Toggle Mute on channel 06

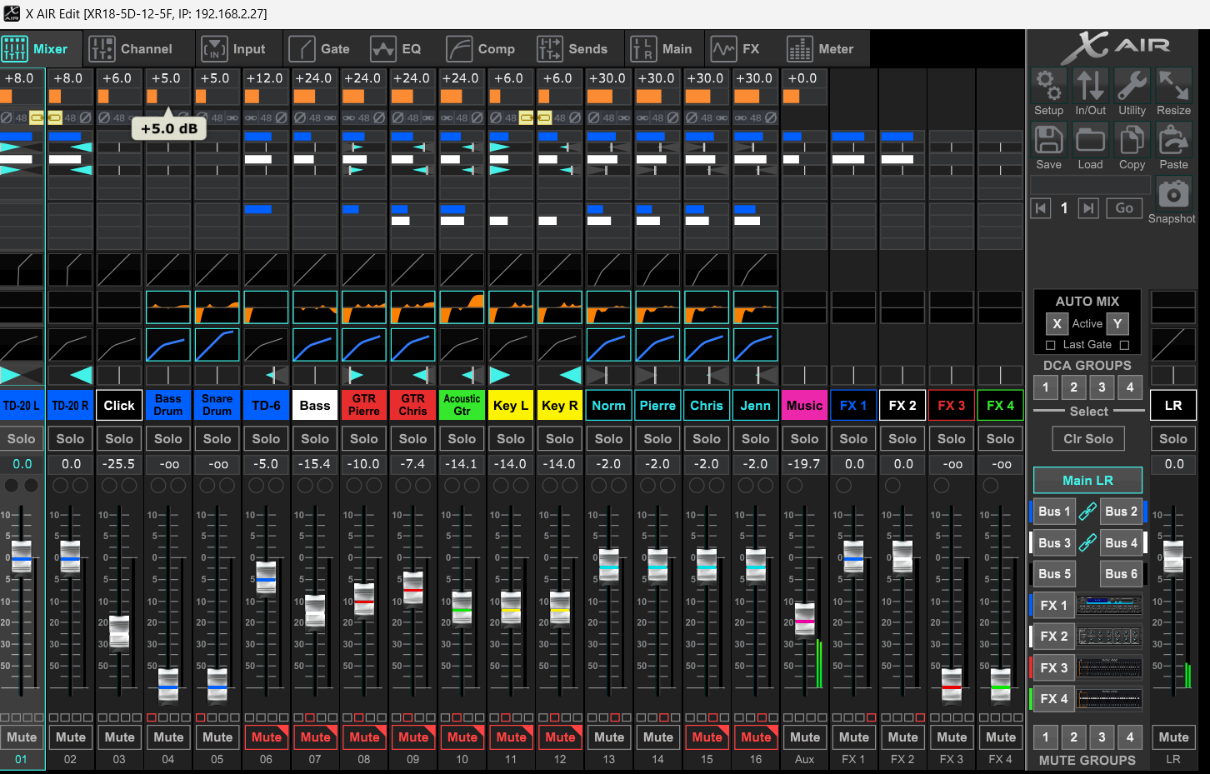pyautogui.click(x=266, y=737)
